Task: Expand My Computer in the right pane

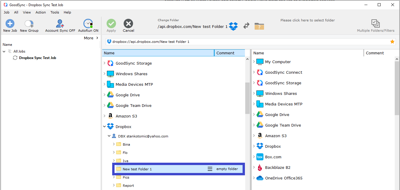Action: pyautogui.click(x=254, y=62)
